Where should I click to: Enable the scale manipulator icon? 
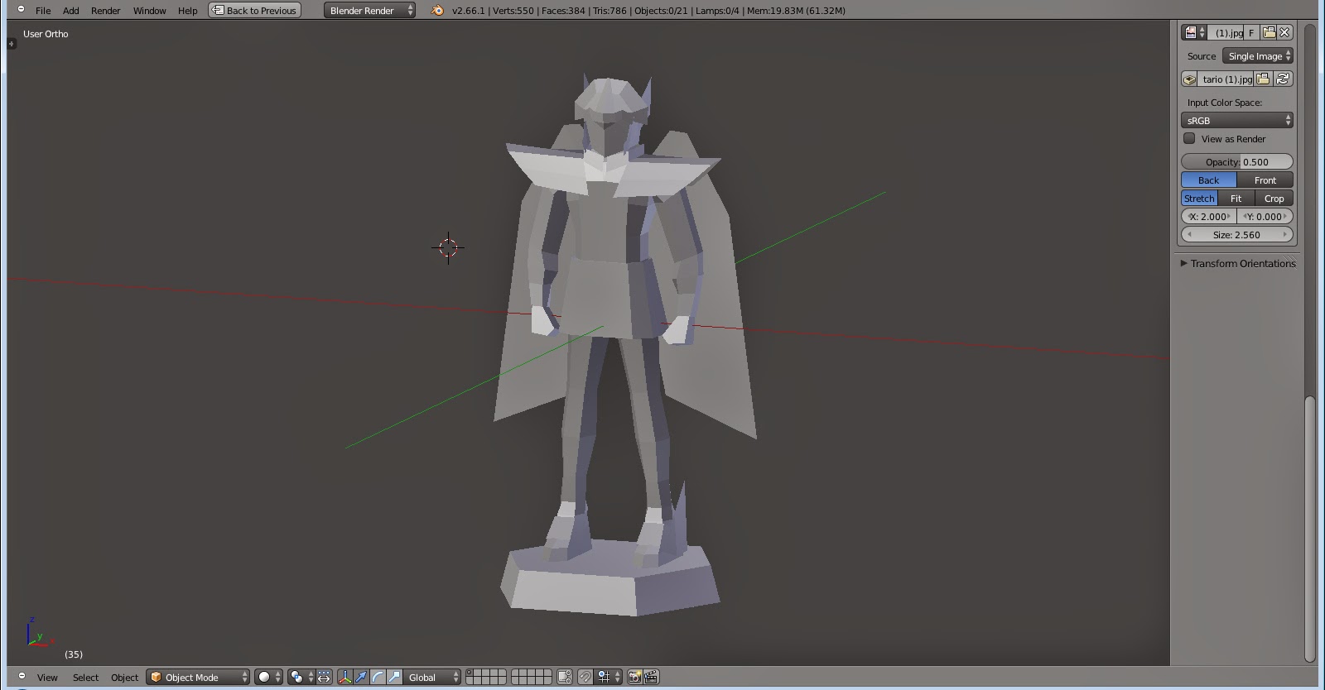tap(394, 677)
